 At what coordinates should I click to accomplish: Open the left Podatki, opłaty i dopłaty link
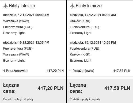(18, 99)
